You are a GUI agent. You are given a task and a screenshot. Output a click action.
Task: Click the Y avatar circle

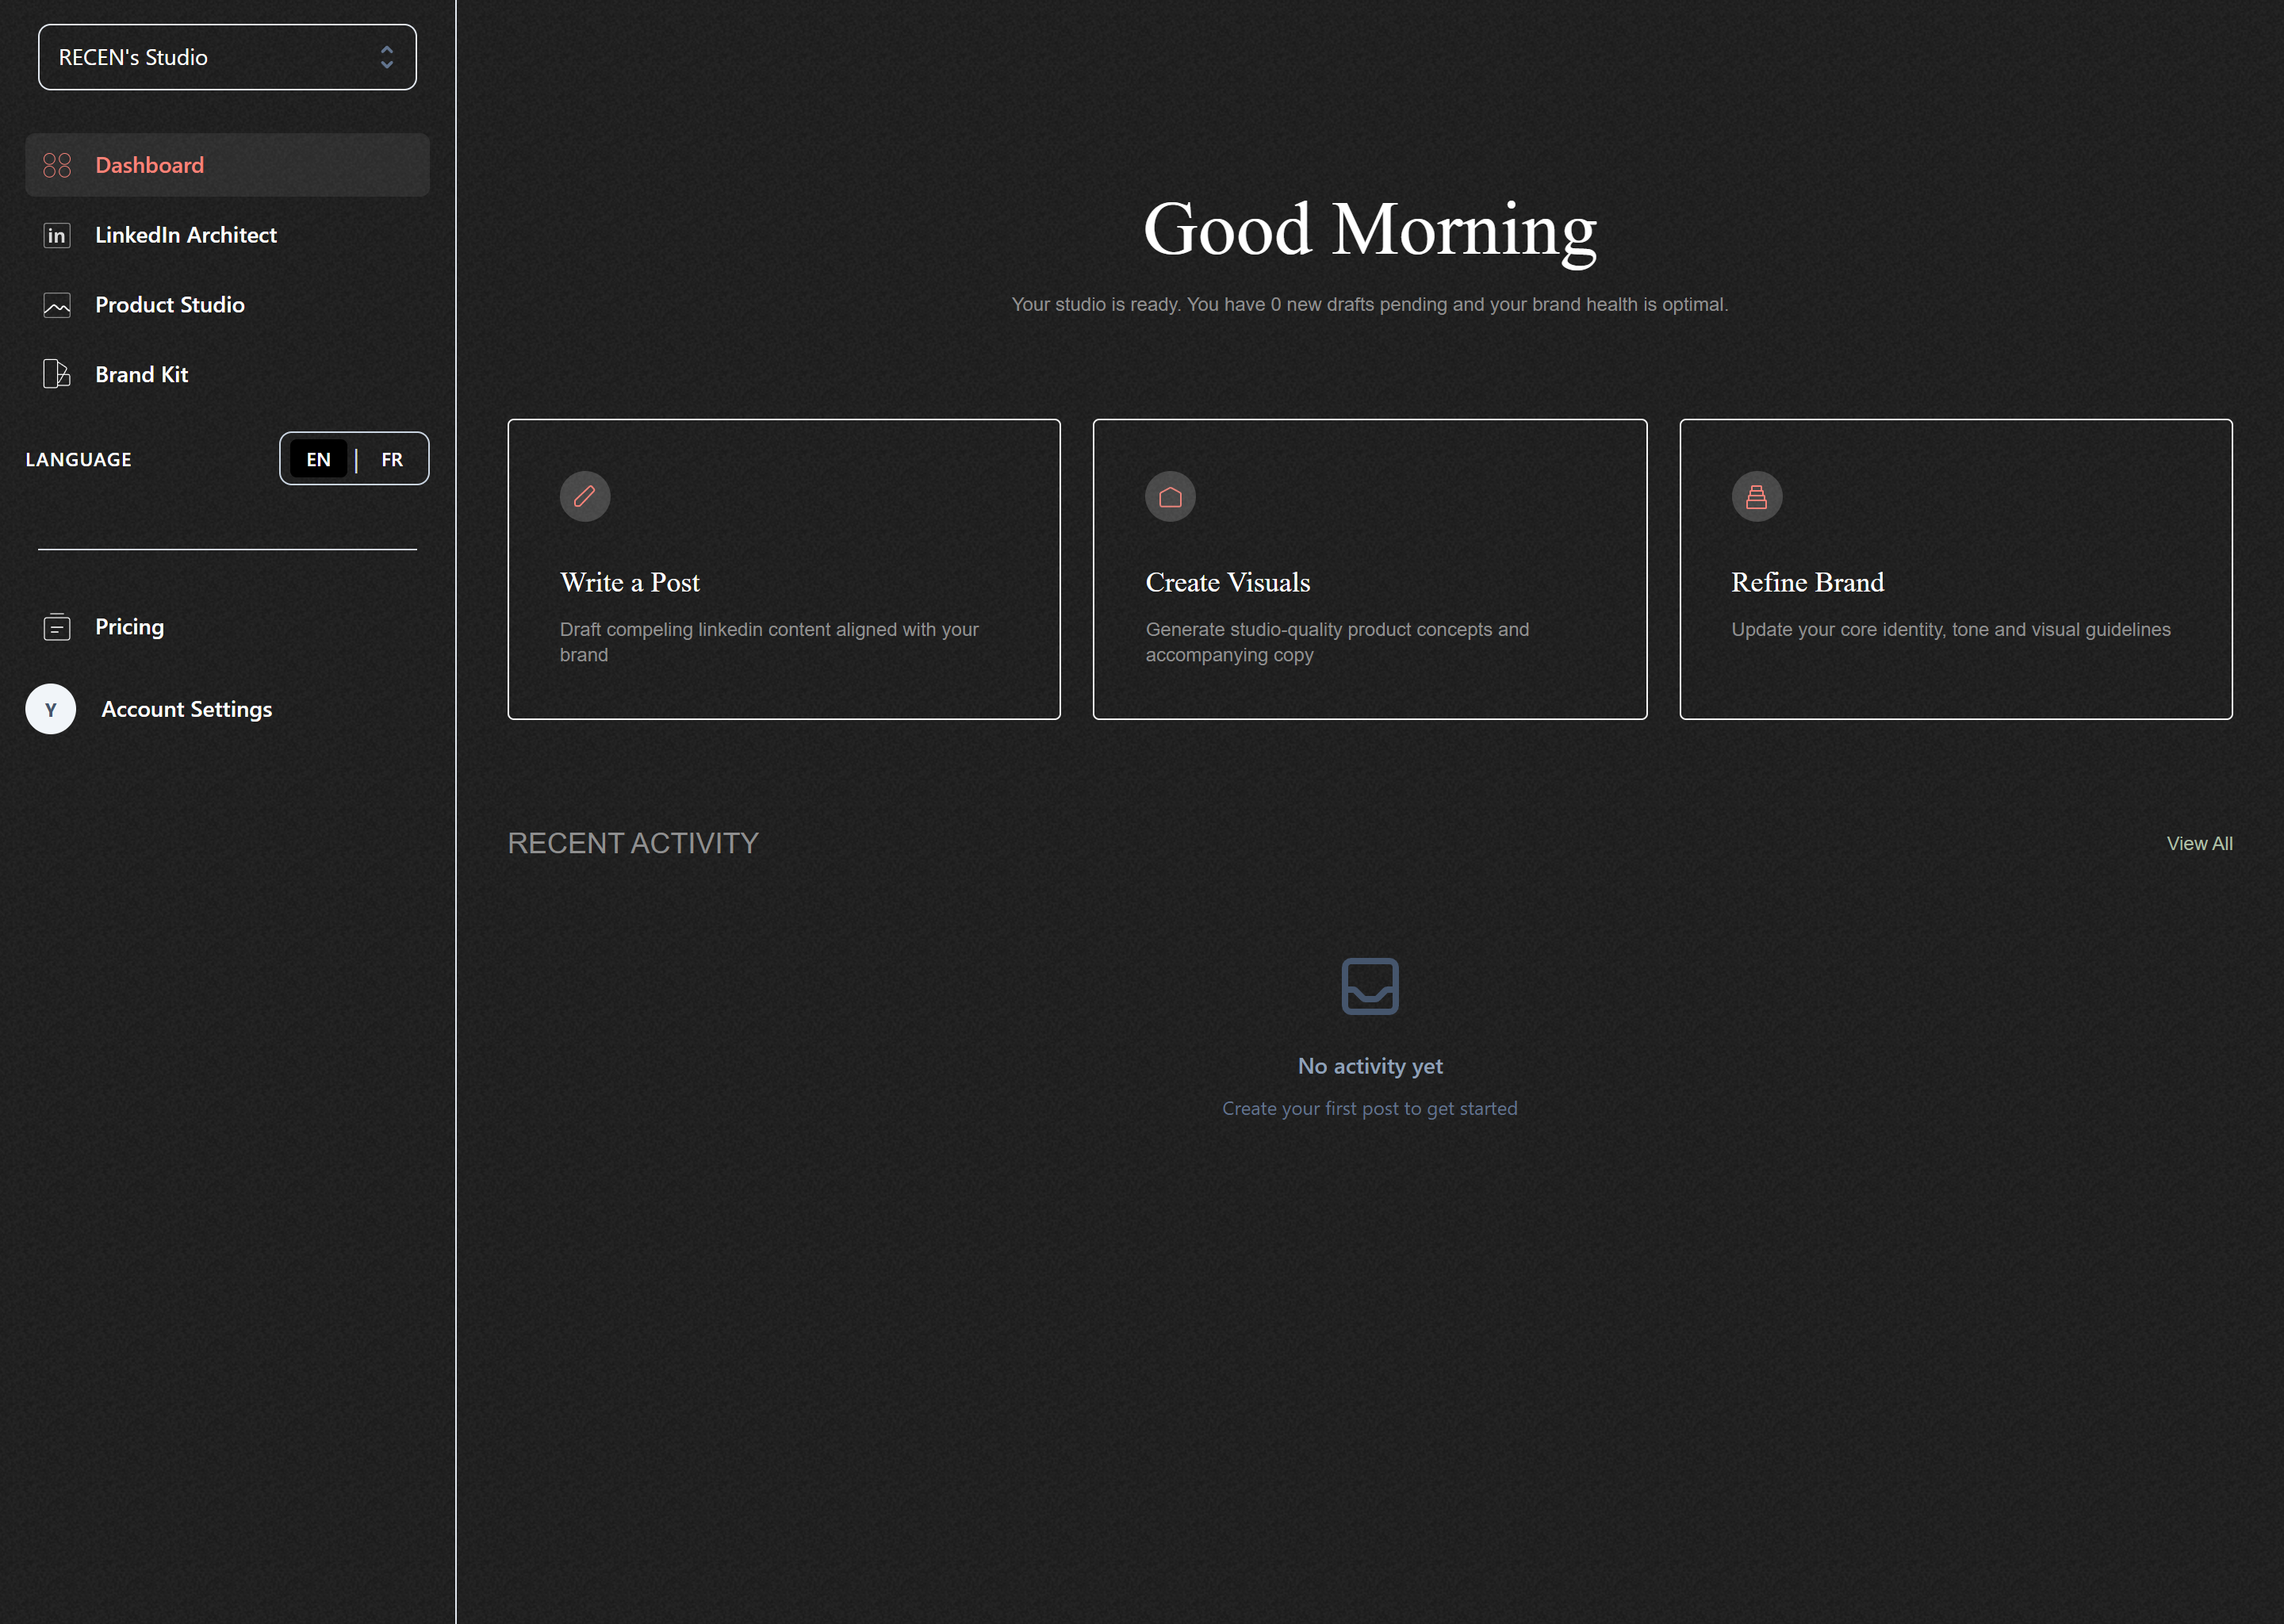click(50, 708)
